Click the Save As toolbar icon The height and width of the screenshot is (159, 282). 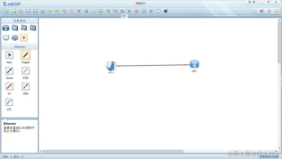pos(36,11)
